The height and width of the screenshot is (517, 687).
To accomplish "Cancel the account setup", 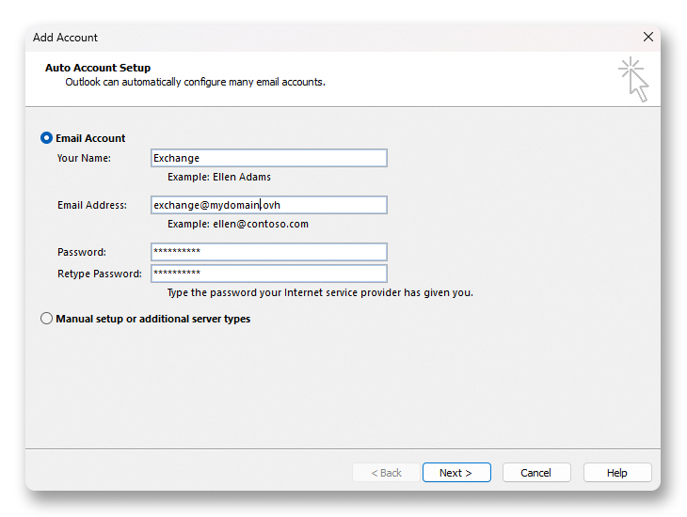I will click(536, 473).
